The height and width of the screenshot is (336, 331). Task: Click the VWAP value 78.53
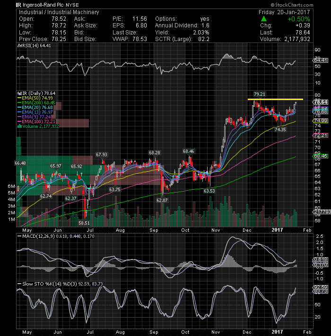click(139, 39)
